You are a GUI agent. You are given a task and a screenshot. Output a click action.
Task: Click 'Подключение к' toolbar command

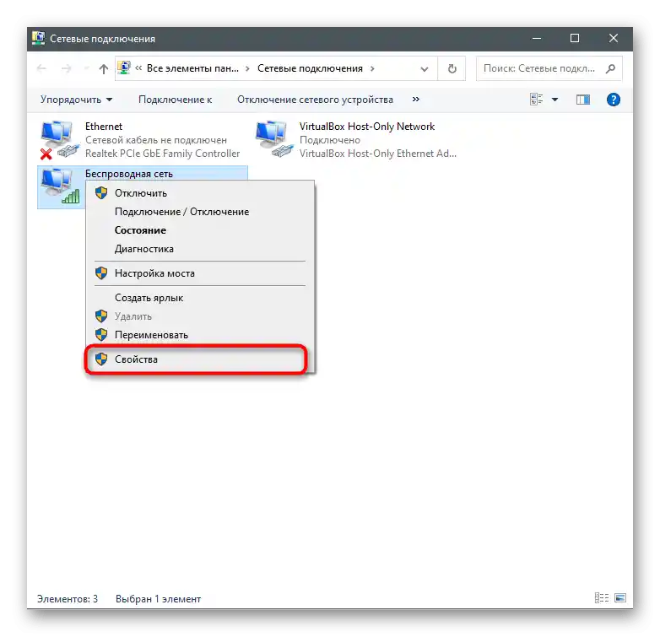(175, 100)
